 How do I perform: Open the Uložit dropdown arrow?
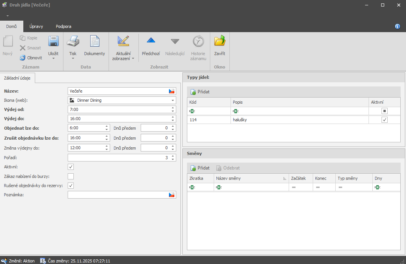point(53,59)
